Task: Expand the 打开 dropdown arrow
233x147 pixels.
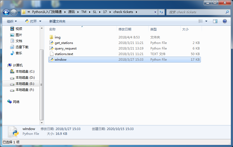Action: (40, 21)
